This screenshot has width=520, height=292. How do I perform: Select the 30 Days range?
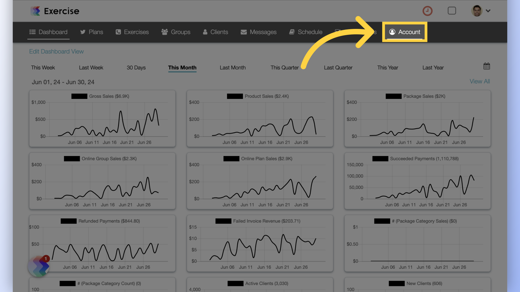coord(136,68)
